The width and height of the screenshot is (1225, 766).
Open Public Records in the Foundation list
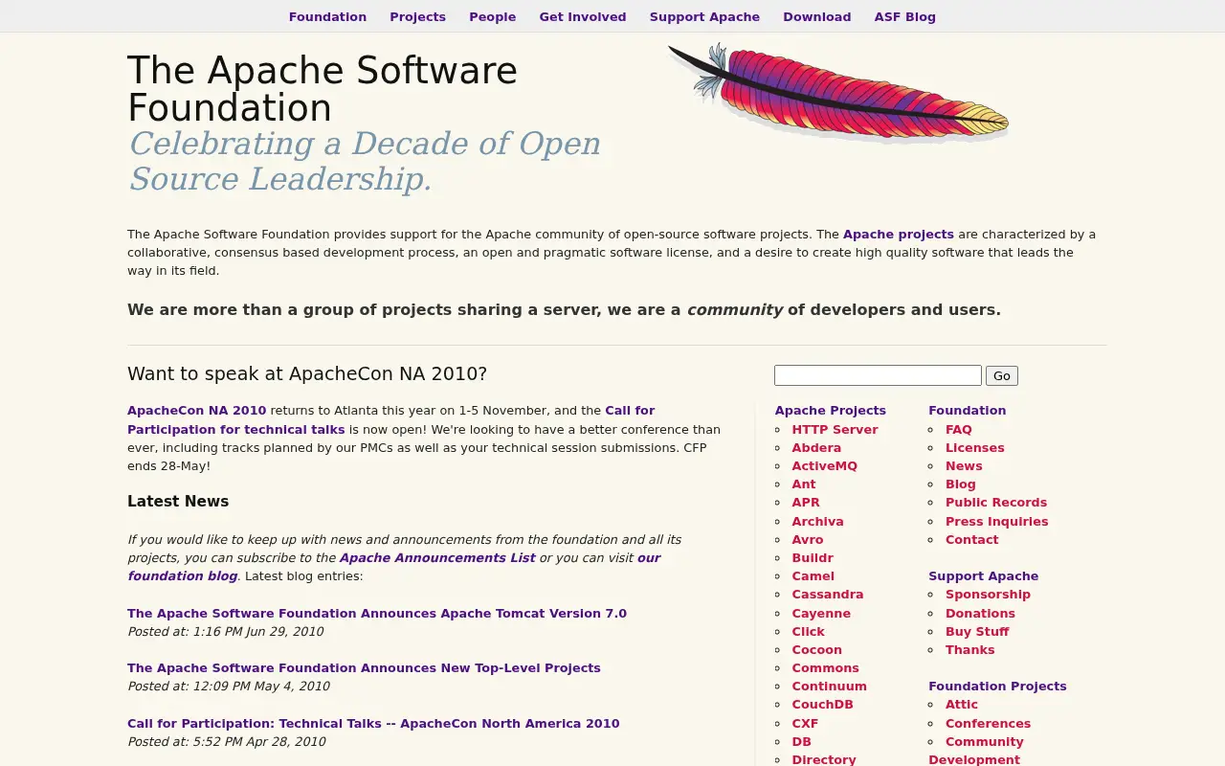coord(996,503)
